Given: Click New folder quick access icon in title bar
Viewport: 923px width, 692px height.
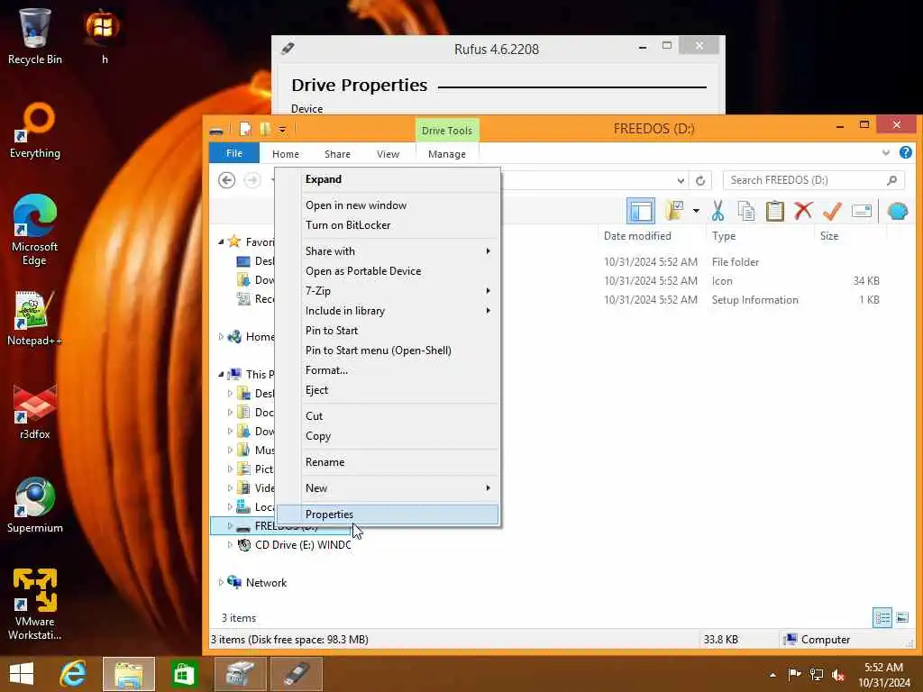Looking at the screenshot, I should pos(265,129).
